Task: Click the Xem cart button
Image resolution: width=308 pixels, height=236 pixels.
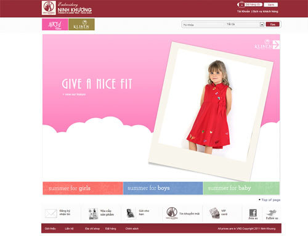Action: click(270, 4)
